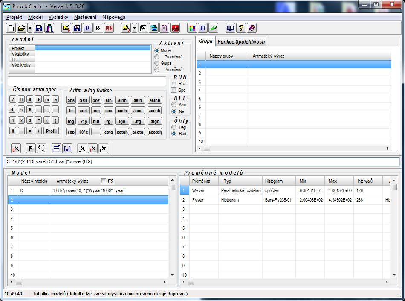Click the F-cross delete icon
The width and height of the screenshot is (405, 301).
[x=103, y=149]
